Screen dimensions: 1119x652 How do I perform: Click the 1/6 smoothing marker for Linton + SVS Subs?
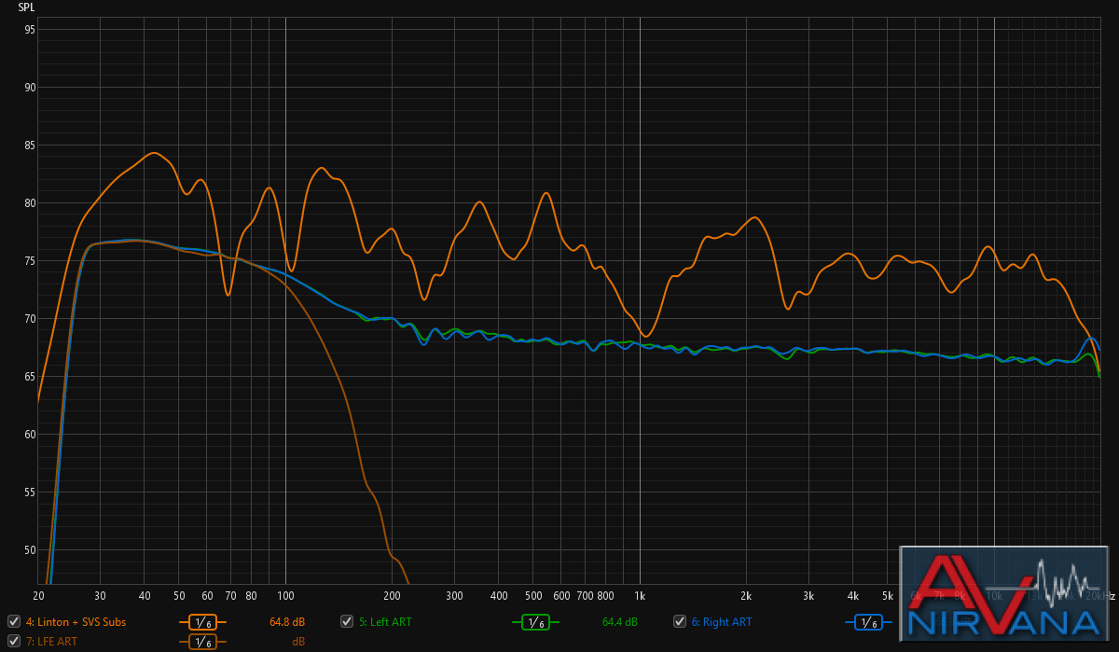click(x=202, y=622)
